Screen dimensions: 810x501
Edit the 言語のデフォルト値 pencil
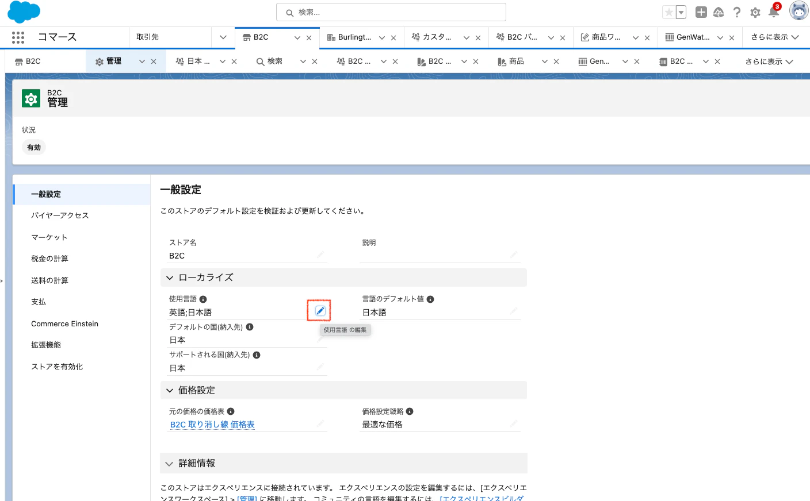tap(514, 311)
